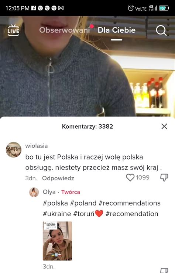Like wiolasia's comment with the heart
This screenshot has height=273, width=175.
[x=130, y=178]
